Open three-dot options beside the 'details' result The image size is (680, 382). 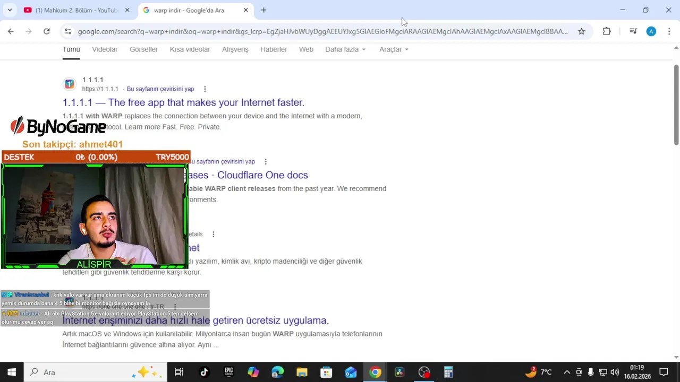(x=214, y=235)
